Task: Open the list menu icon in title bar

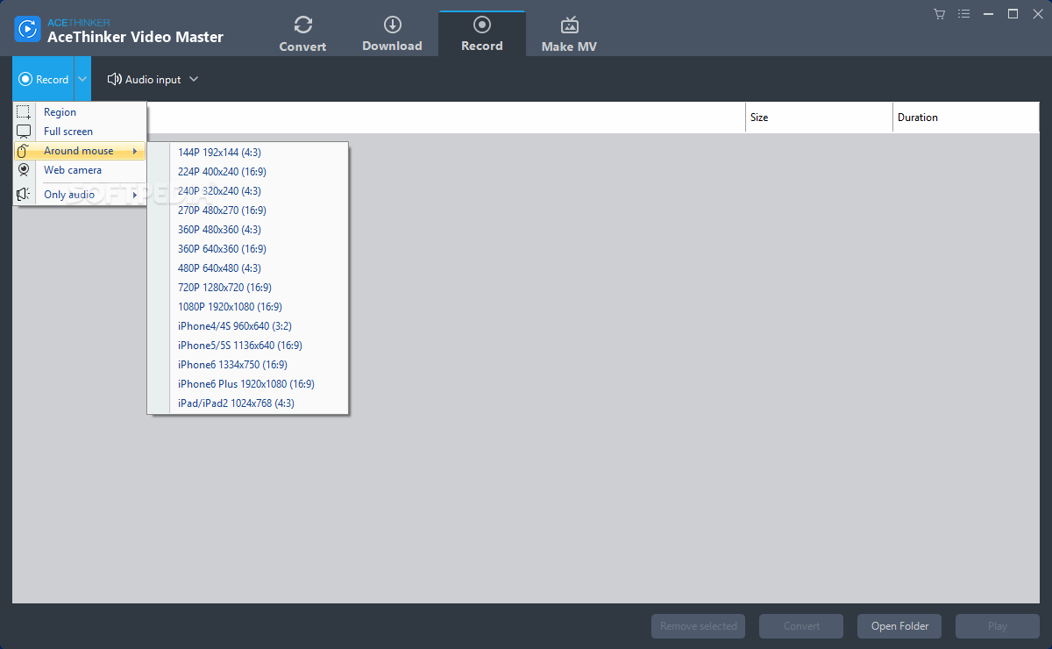Action: point(964,13)
